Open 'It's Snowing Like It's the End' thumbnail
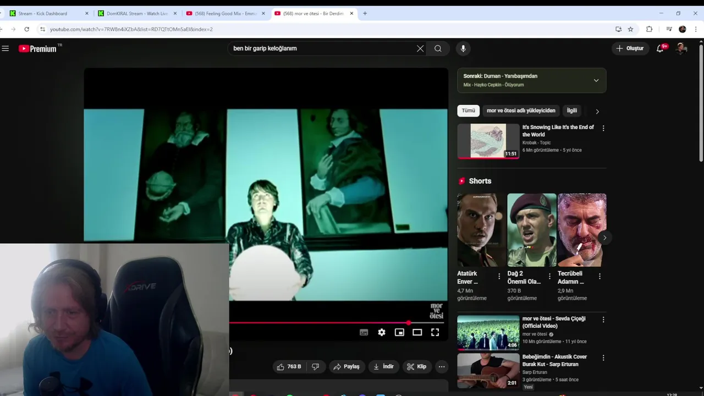 click(x=488, y=141)
